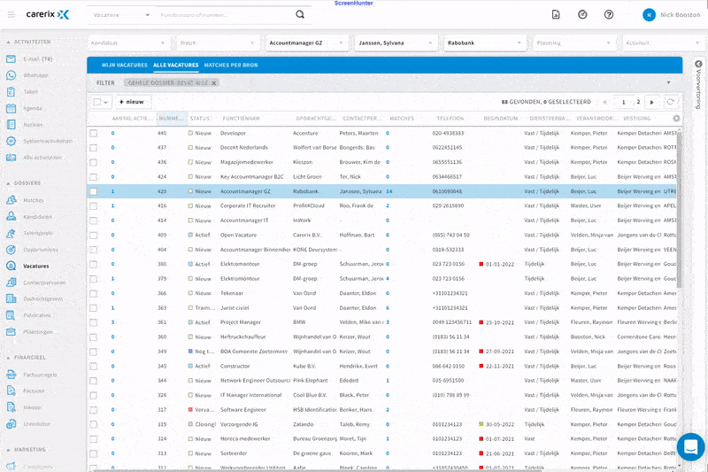This screenshot has height=472, width=708.
Task: Open the Plaatsing filter dropdown
Action: click(x=573, y=43)
